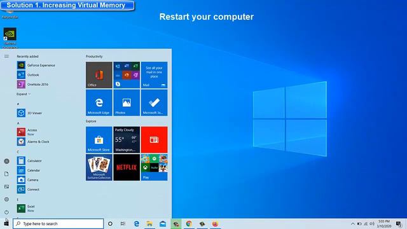Viewport: 407px width, 229px height.
Task: Open Mail from the taskbar
Action: pyautogui.click(x=163, y=223)
